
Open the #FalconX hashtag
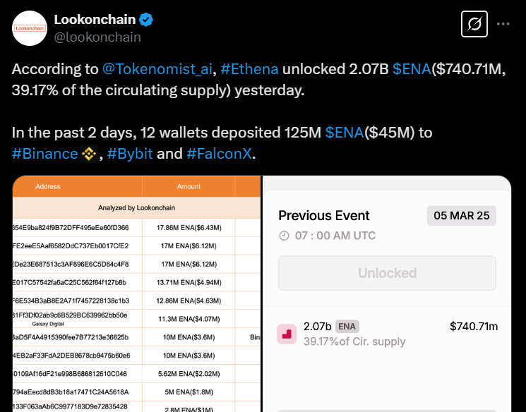(219, 152)
